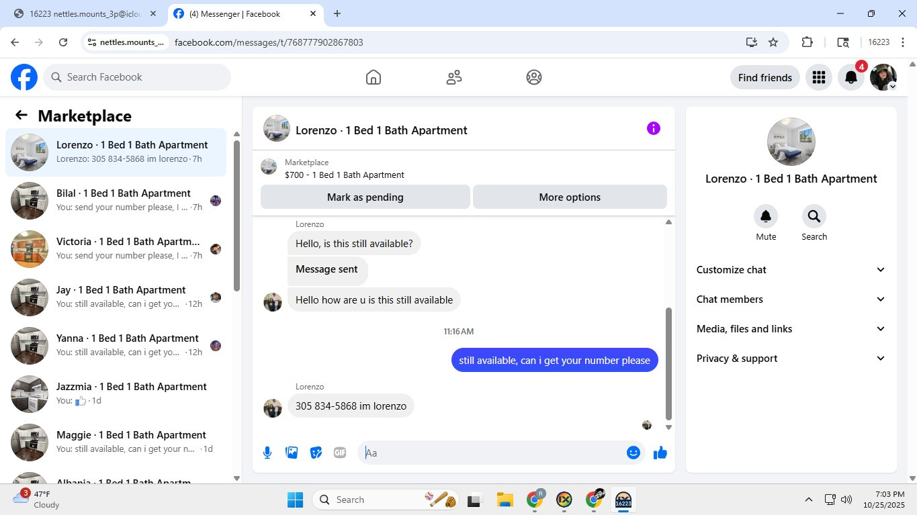917x515 pixels.
Task: Click Mark as pending button
Action: click(x=365, y=197)
